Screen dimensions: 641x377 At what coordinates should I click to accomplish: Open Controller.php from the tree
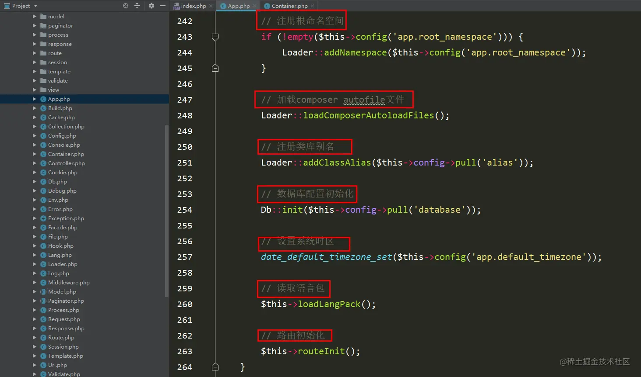[x=66, y=163]
